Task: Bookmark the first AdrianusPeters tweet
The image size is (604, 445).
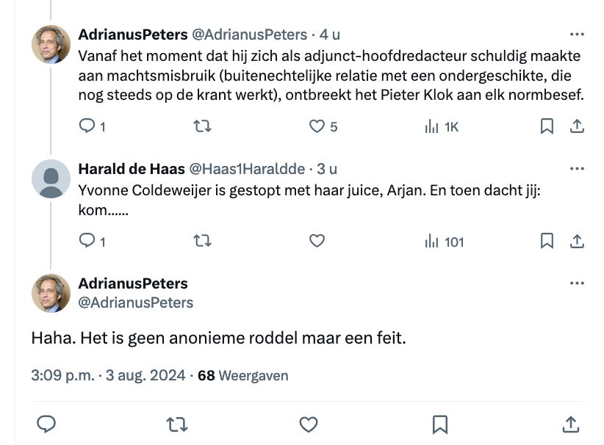Action: [547, 126]
